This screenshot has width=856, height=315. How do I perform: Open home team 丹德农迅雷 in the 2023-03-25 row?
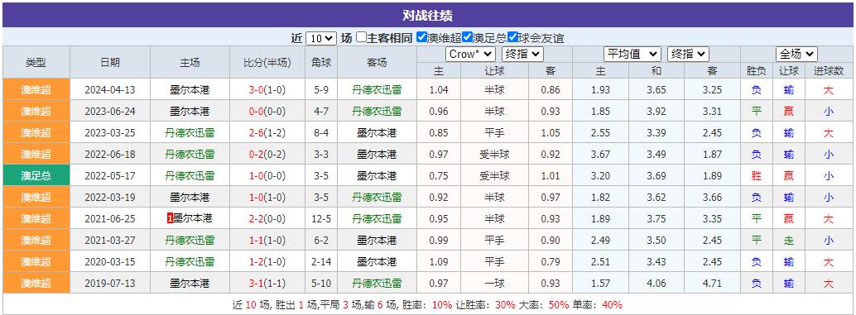coord(190,133)
